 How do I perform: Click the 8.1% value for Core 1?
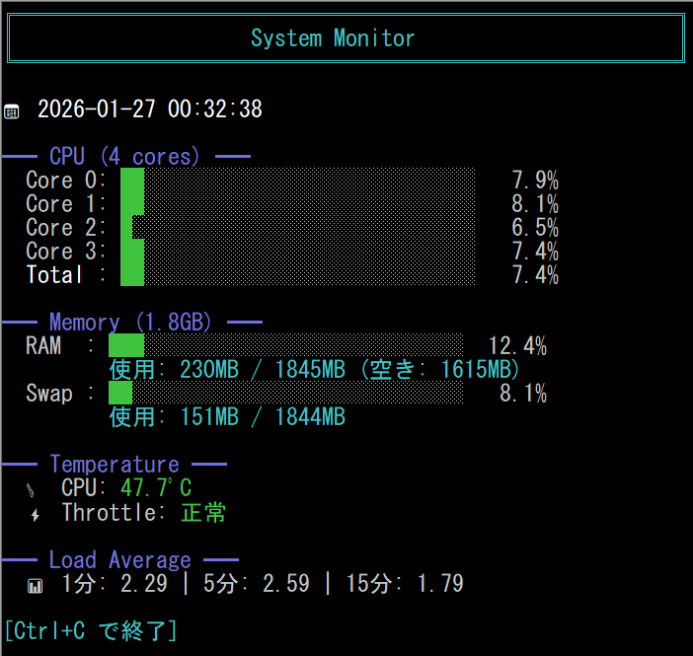click(x=535, y=203)
